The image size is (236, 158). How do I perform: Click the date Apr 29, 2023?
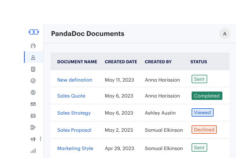(x=119, y=148)
